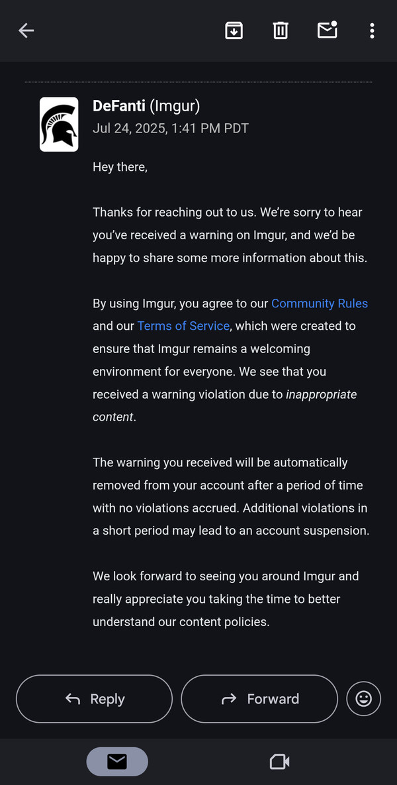Tap the closing "We look forward" paragraph
This screenshot has width=397, height=785.
[x=226, y=600]
